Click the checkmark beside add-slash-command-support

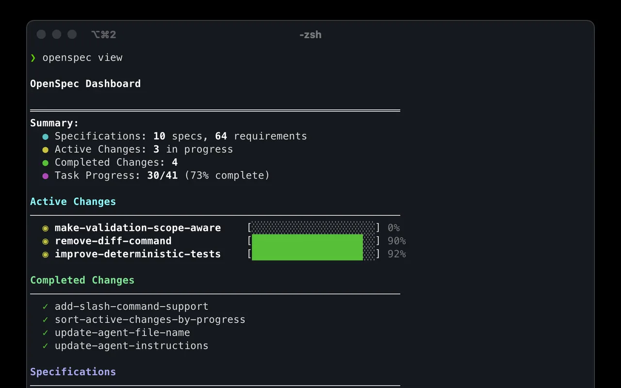coord(46,307)
